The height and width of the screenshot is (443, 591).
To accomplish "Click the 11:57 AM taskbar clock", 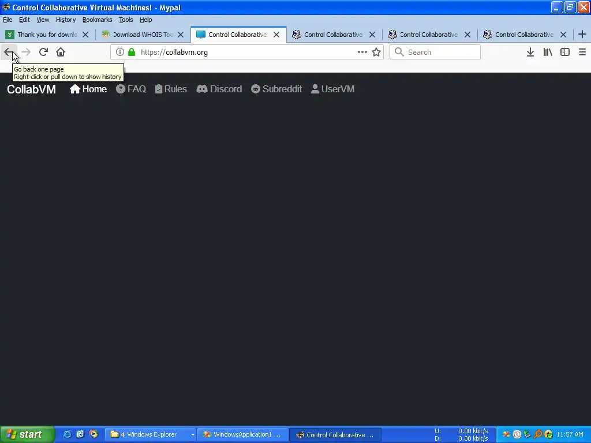I will click(x=570, y=434).
